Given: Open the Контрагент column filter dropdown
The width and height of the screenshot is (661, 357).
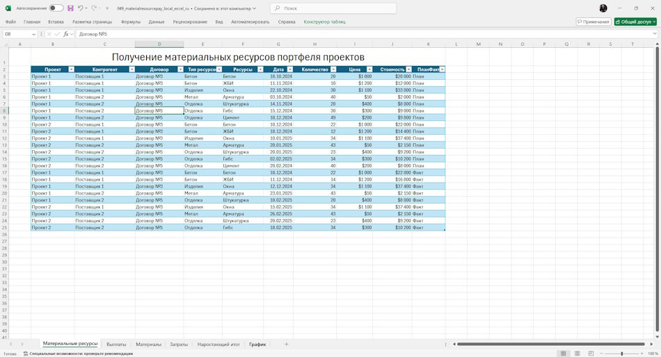Looking at the screenshot, I should pyautogui.click(x=132, y=69).
